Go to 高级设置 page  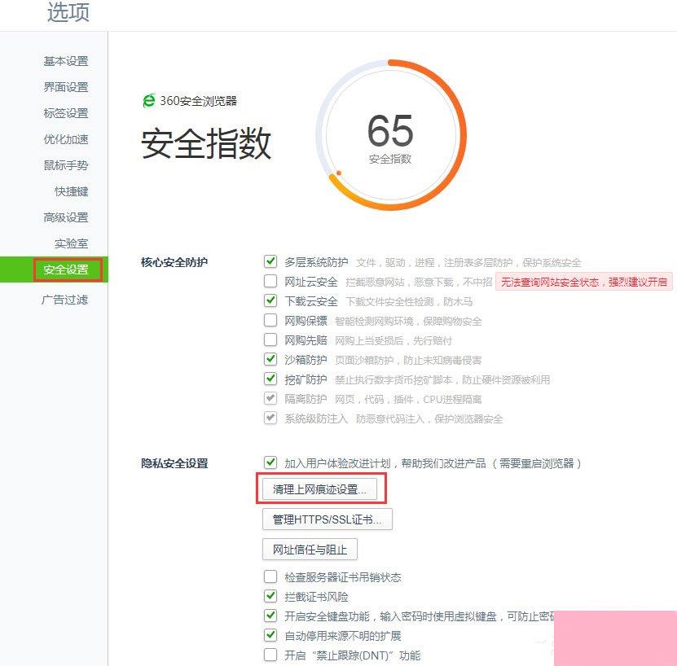66,217
